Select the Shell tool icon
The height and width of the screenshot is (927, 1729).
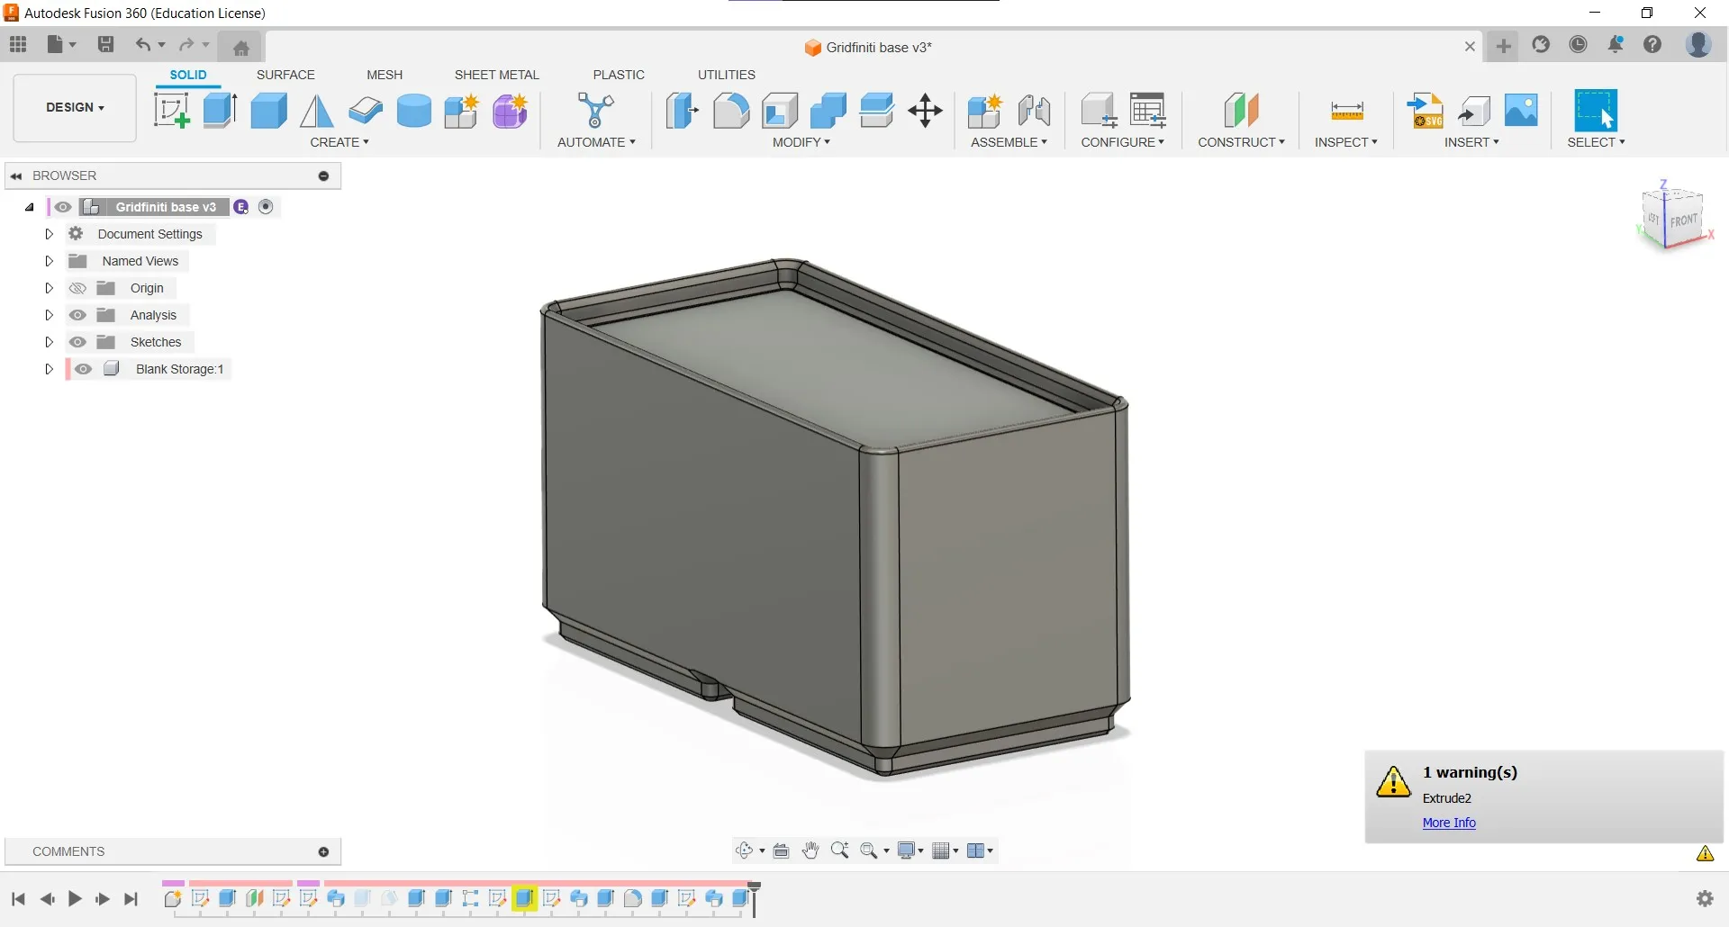coord(780,111)
